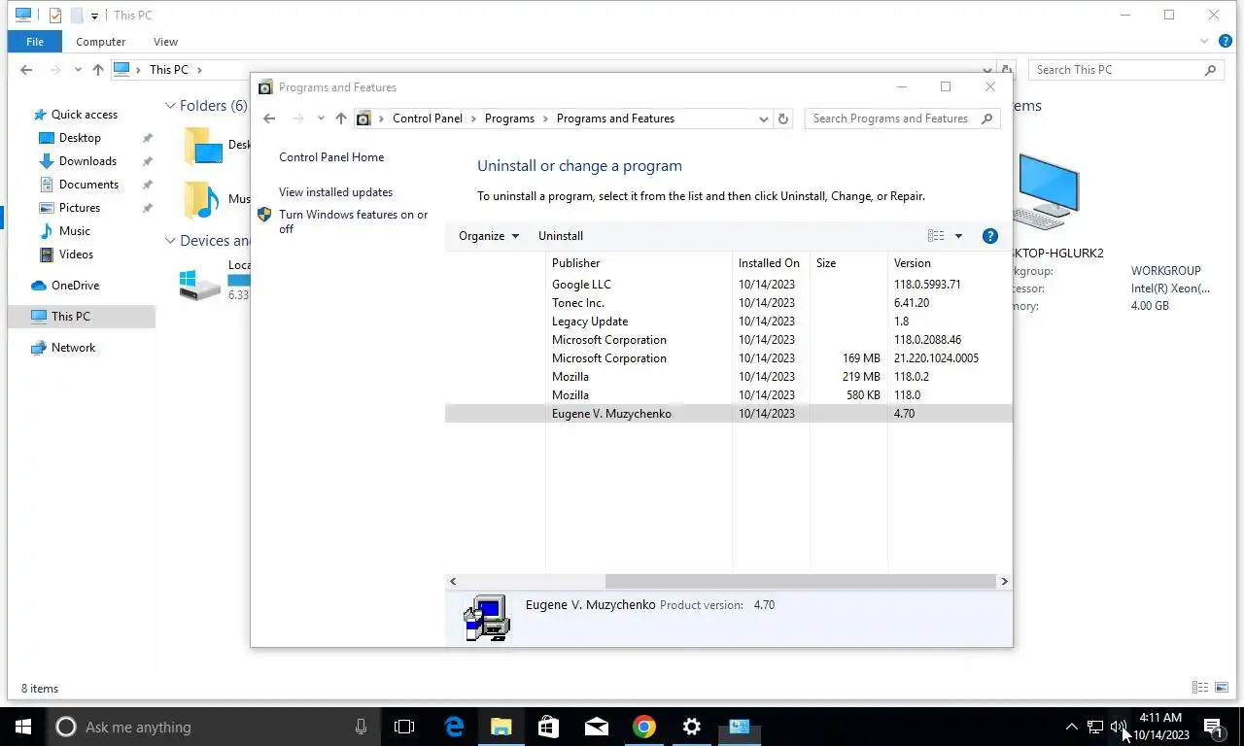Click the Ask me anything search box
1244x746 pixels.
pos(214,727)
